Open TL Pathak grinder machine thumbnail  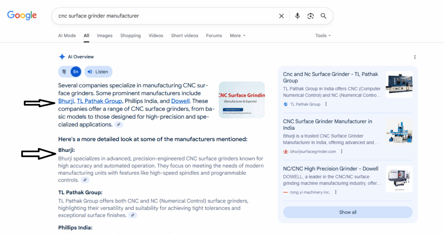(x=399, y=84)
